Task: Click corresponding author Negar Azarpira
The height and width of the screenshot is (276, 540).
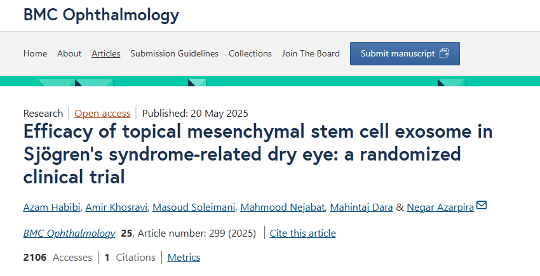Action: pos(440,207)
